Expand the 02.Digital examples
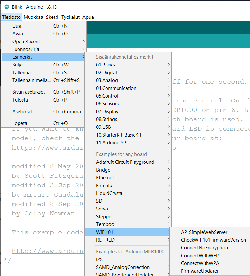The width and height of the screenshot is (250, 276). (128, 73)
